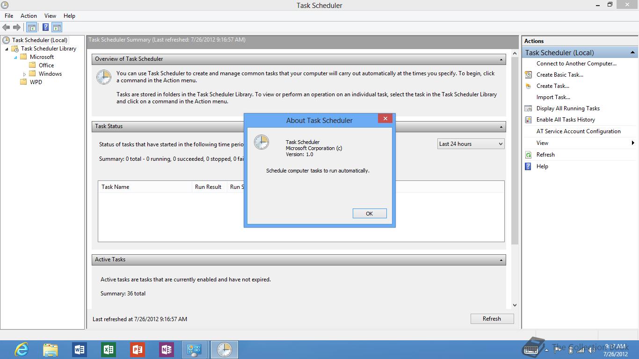Click the taskbar clock showing 7/26/2012
The height and width of the screenshot is (359, 639).
click(x=615, y=350)
